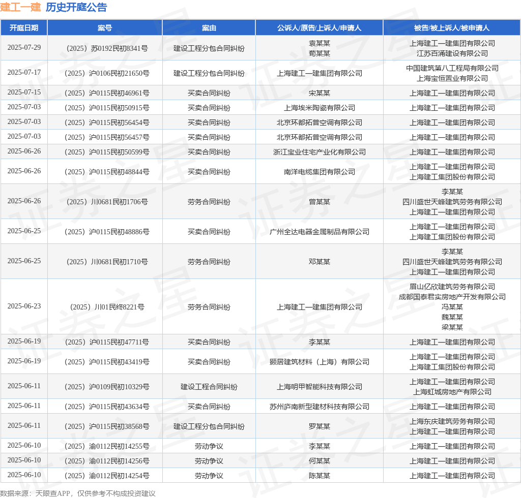Click defendant 梁某某
The height and width of the screenshot is (498, 521).
452,327
